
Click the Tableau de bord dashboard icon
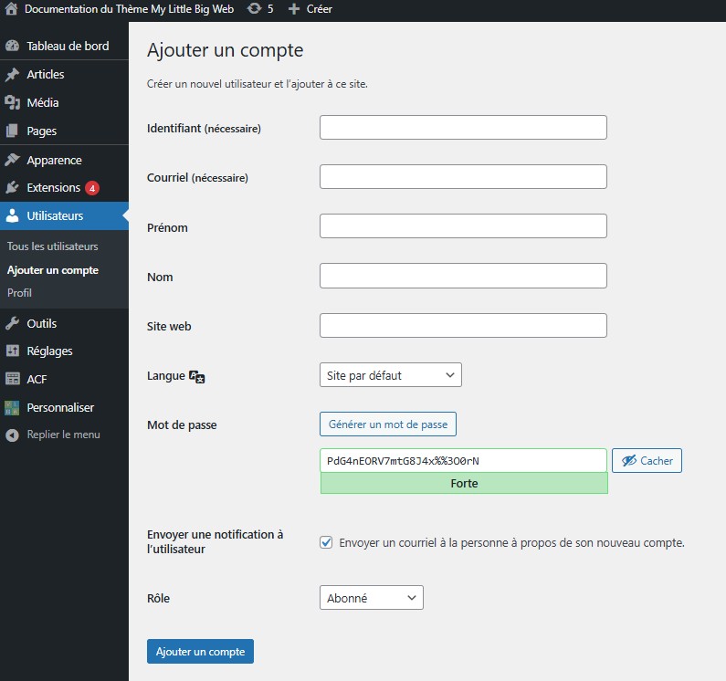12,47
